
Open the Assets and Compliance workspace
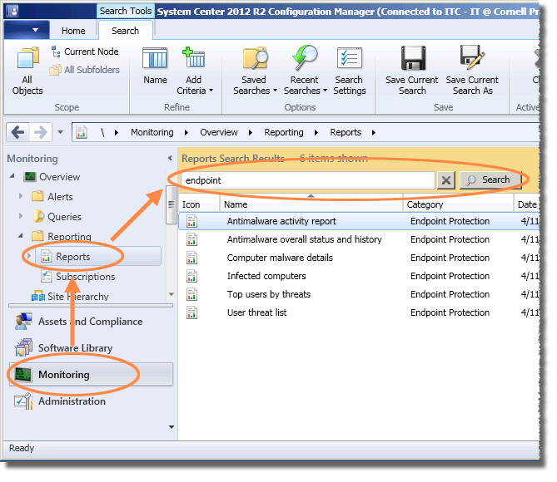click(91, 322)
